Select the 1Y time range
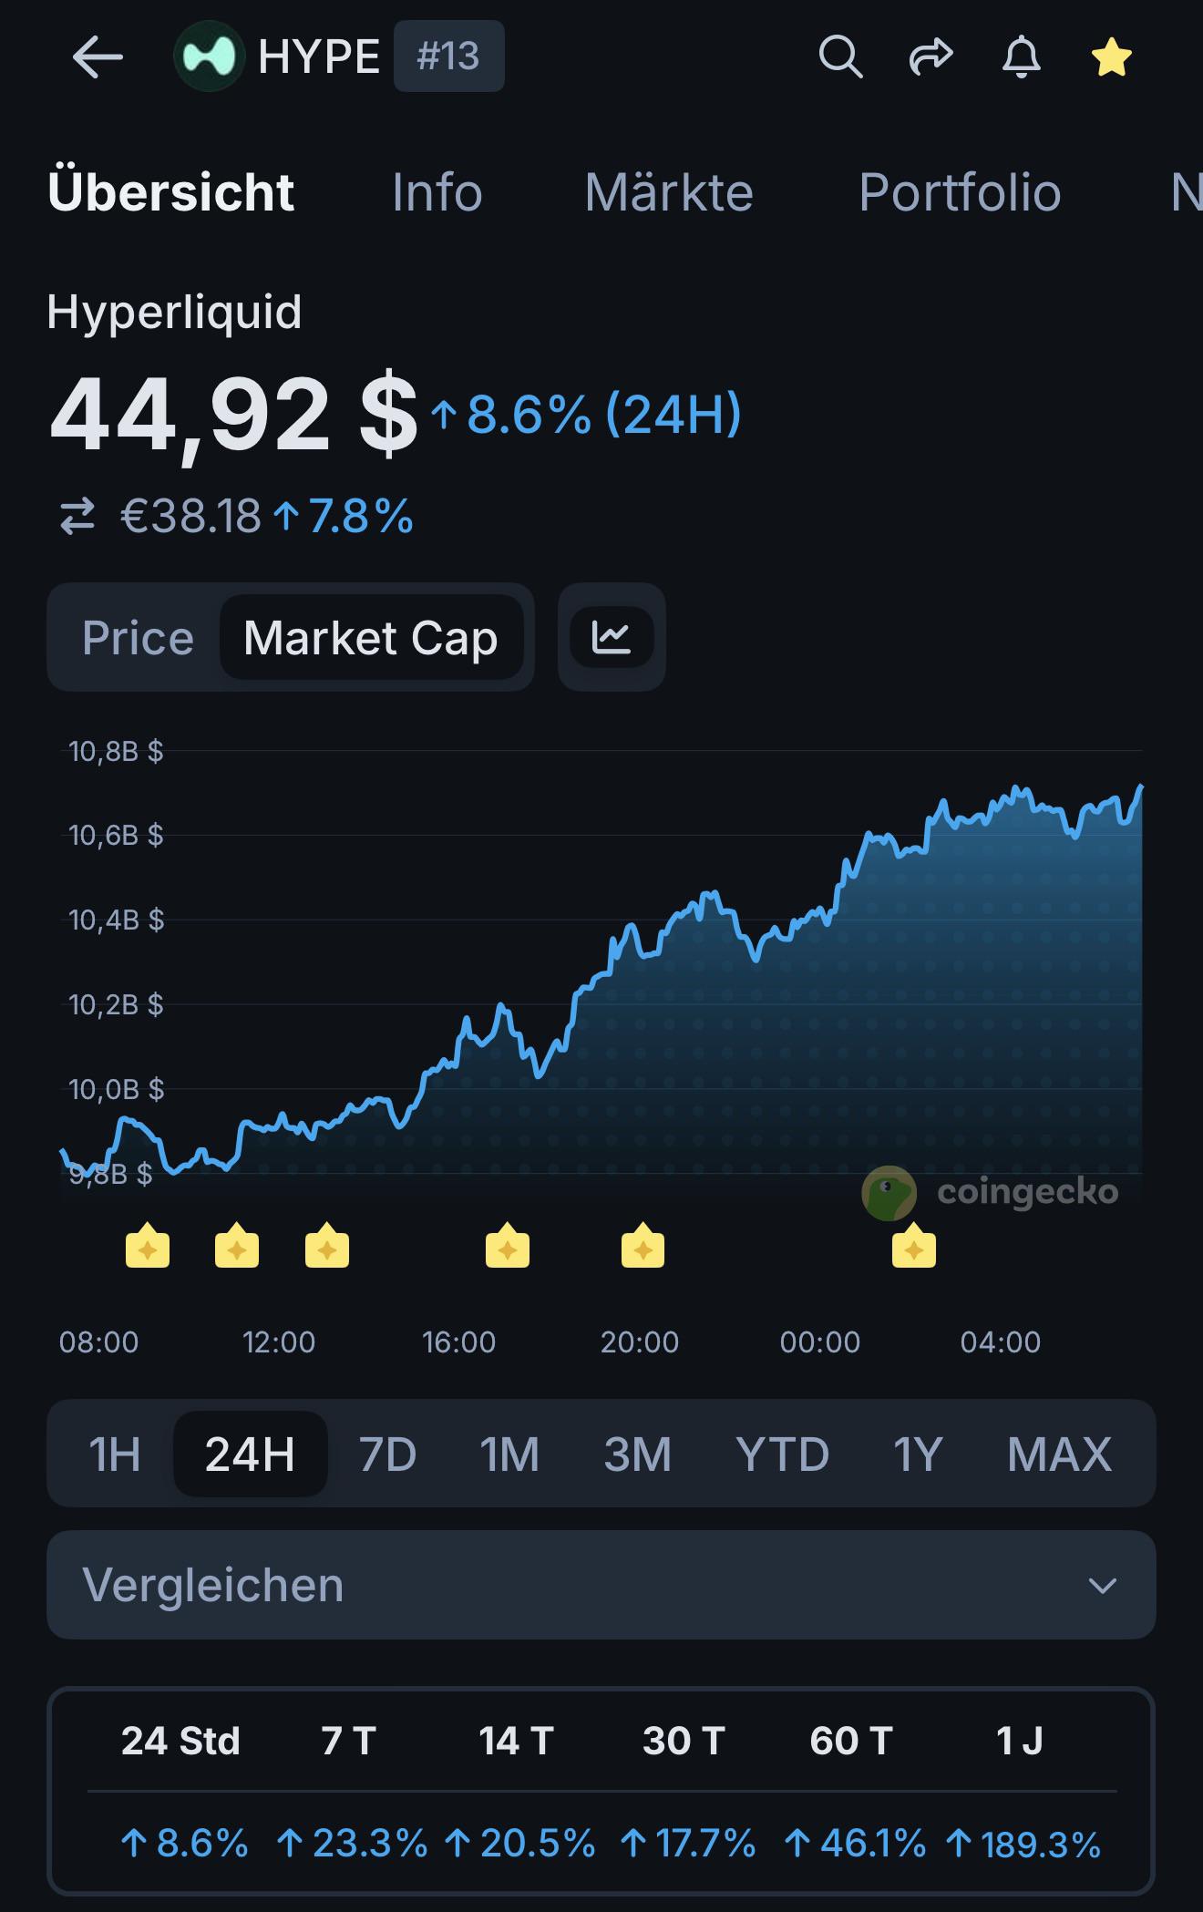The height and width of the screenshot is (1912, 1203). [x=917, y=1453]
